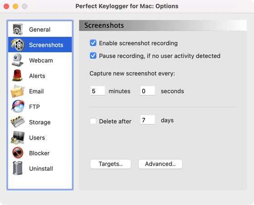Switch to the Webcam settings
The image size is (254, 205).
[41, 60]
